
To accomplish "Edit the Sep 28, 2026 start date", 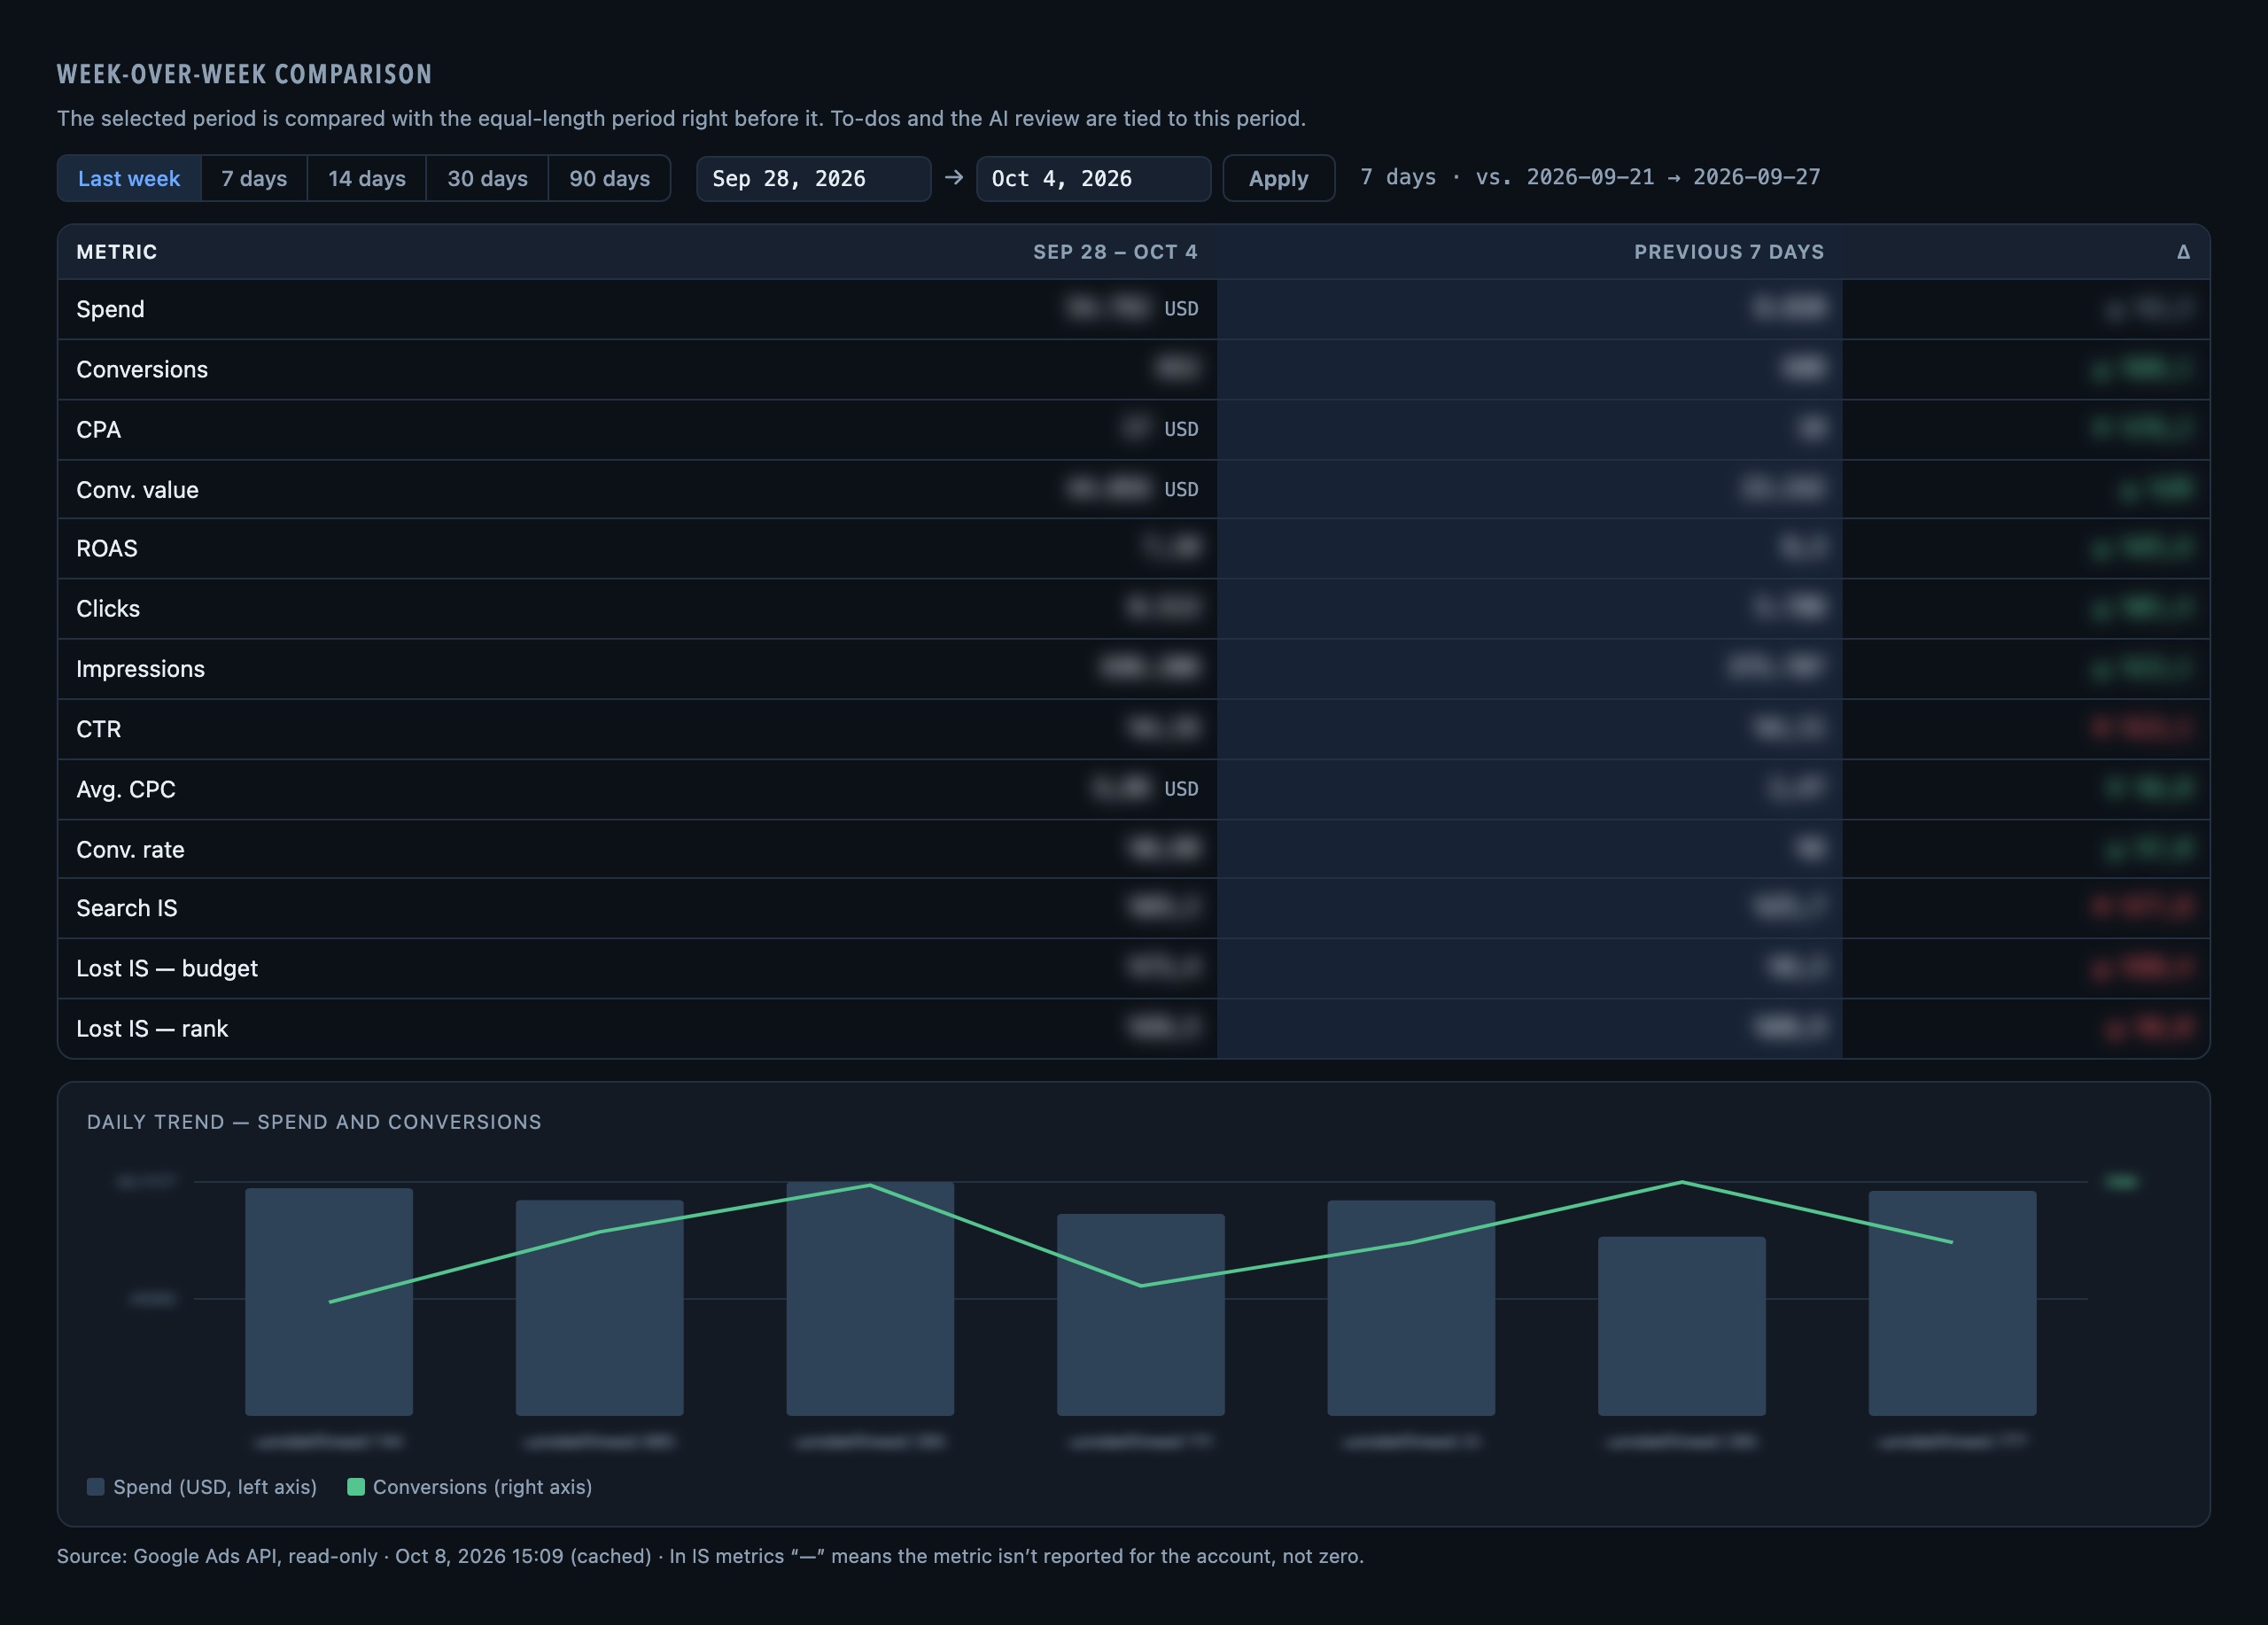I will [x=814, y=178].
